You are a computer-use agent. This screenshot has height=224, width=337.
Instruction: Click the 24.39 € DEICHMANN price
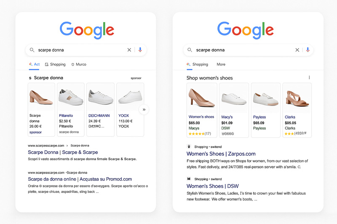pyautogui.click(x=94, y=121)
